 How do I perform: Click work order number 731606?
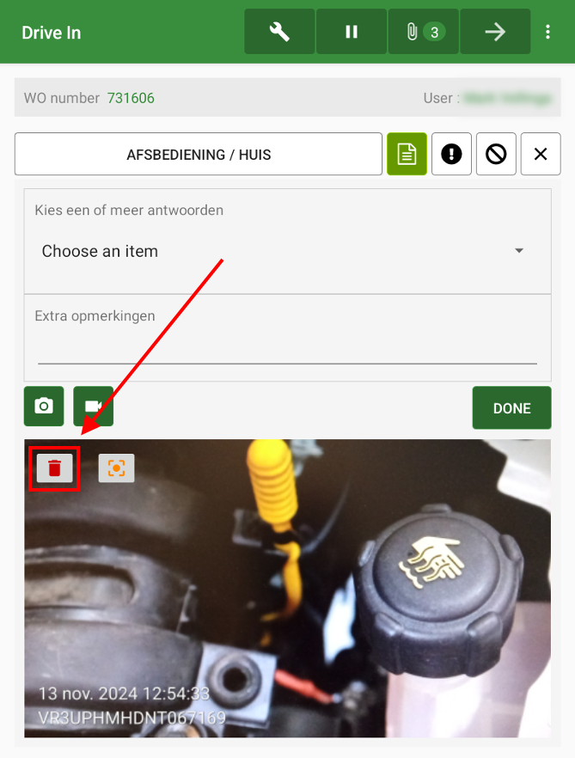pyautogui.click(x=131, y=98)
